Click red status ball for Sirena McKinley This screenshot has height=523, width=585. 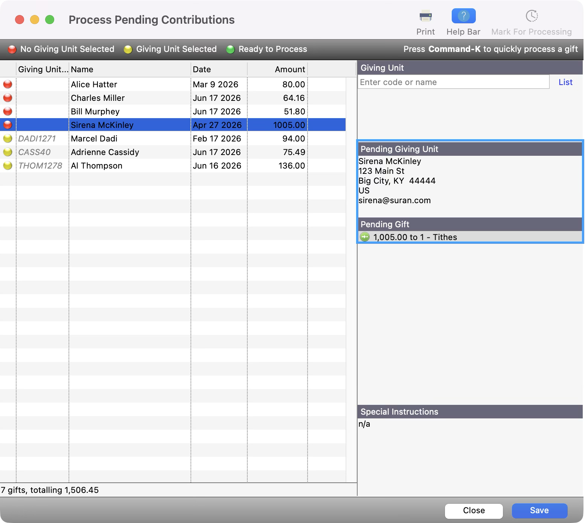click(8, 125)
